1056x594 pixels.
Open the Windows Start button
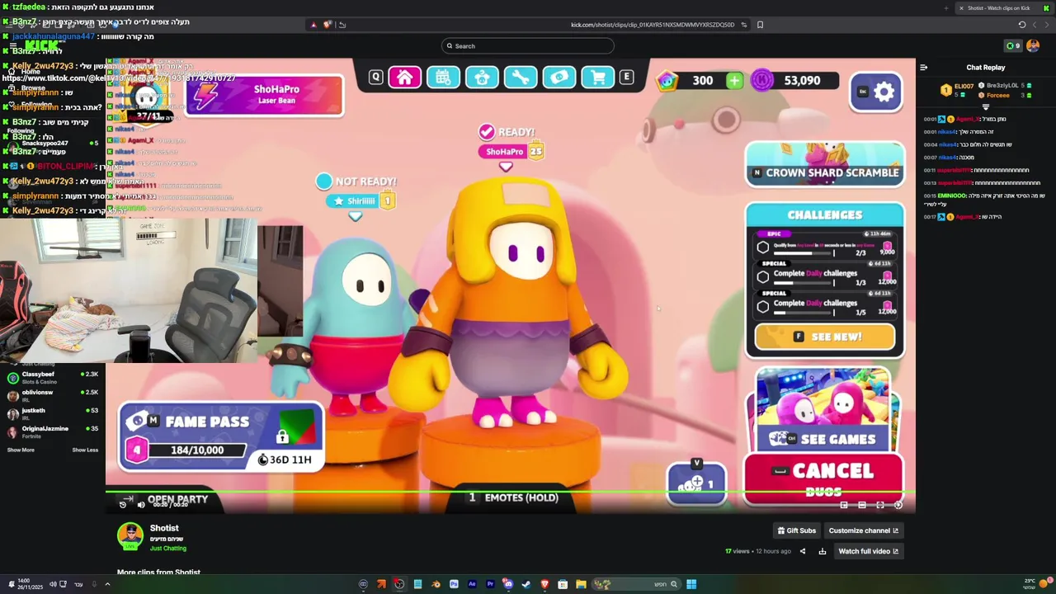(x=691, y=584)
